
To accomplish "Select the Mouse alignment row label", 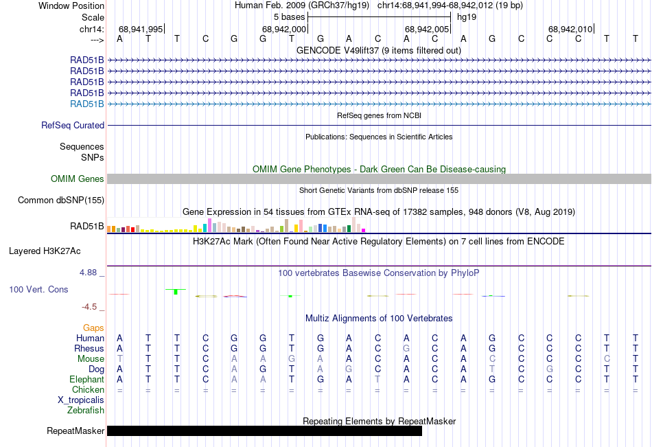I will pos(91,358).
